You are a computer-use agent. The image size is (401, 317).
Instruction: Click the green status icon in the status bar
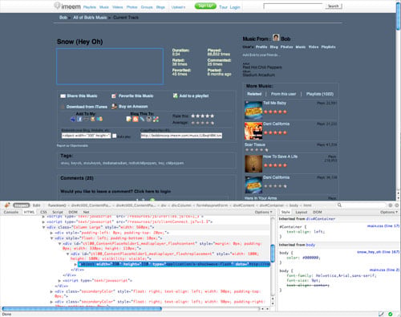391,314
